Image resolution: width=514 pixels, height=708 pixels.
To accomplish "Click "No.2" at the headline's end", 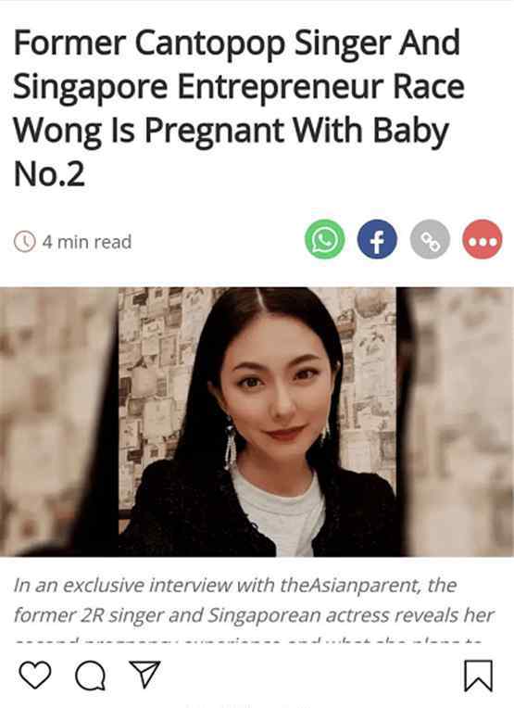I will coord(49,174).
